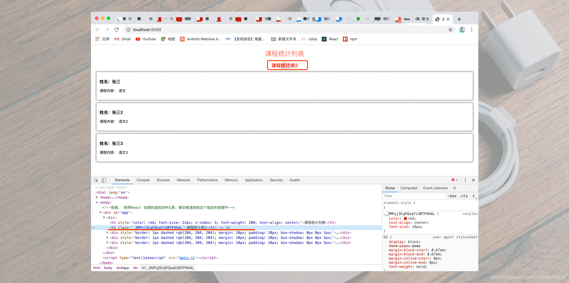The width and height of the screenshot is (569, 283).
Task: Switch to the Console tab
Action: click(143, 180)
